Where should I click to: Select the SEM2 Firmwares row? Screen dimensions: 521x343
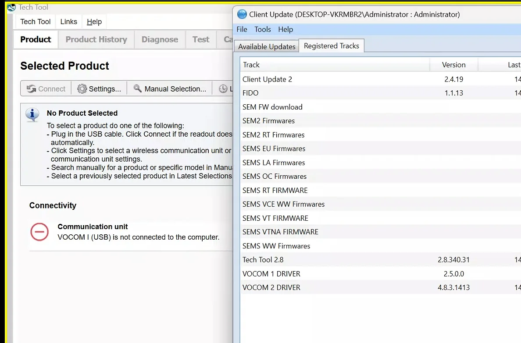click(381, 121)
